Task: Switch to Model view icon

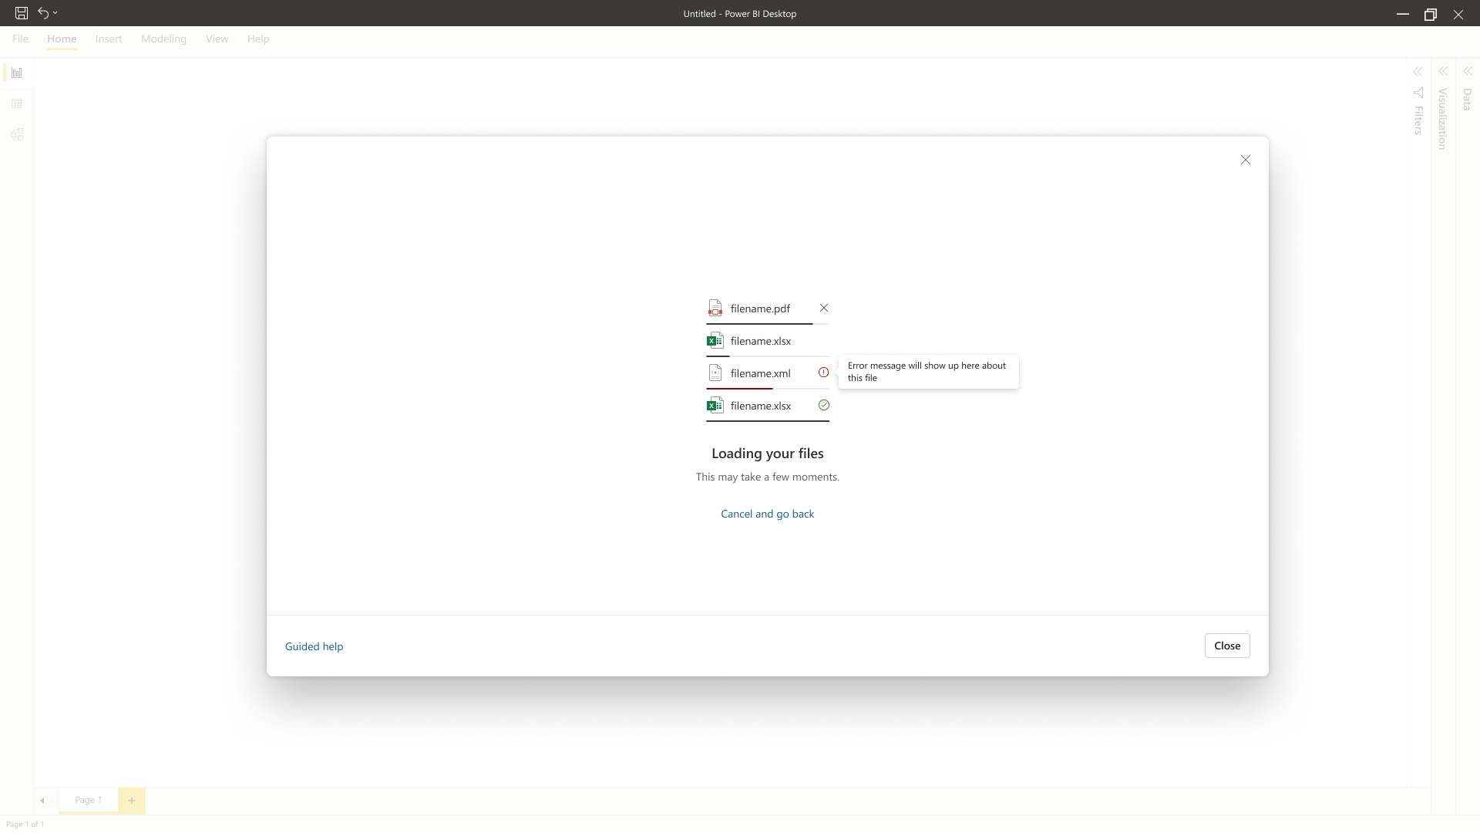Action: 17,134
